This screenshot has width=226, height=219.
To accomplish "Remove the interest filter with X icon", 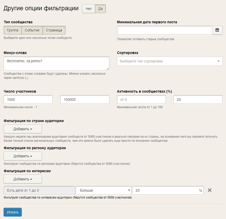I will (x=209, y=190).
